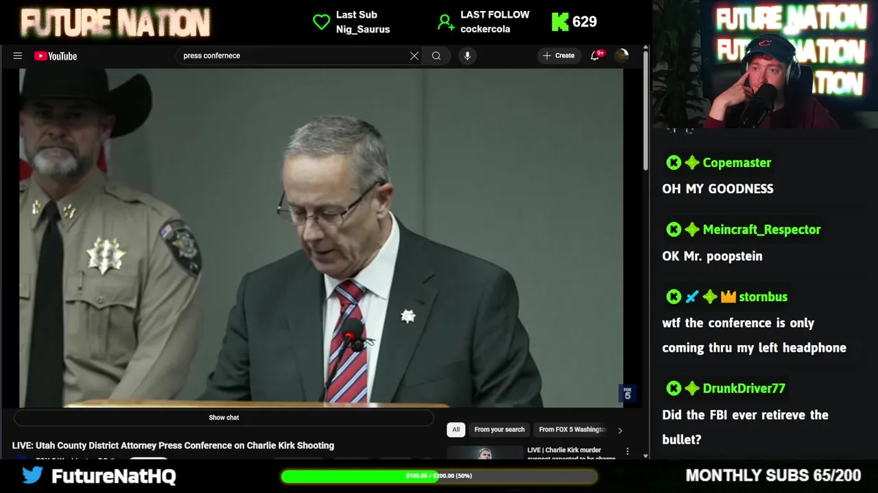
Task: Click the video player area
Action: coord(321,238)
